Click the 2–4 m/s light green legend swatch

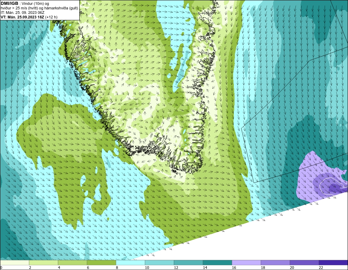pyautogui.click(x=43, y=263)
